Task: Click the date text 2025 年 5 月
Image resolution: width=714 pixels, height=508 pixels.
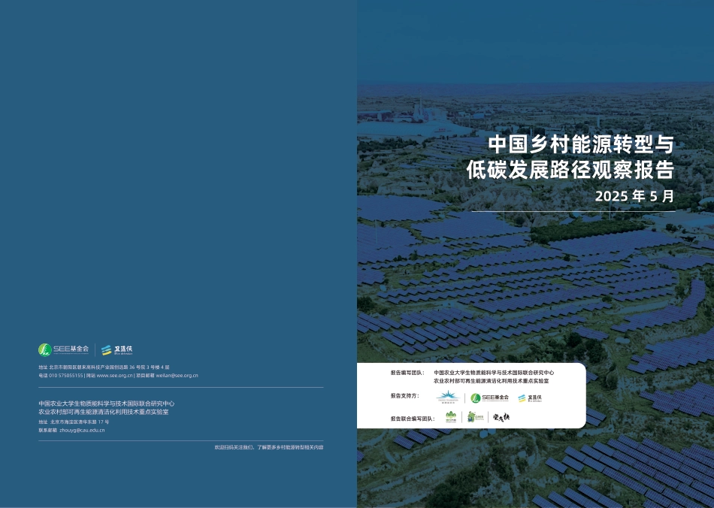Action: (635, 196)
